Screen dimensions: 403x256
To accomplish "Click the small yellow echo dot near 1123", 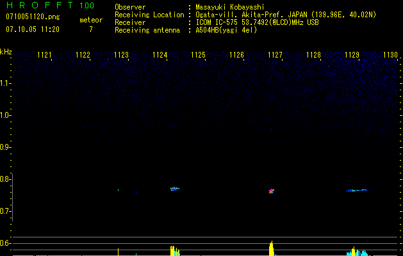I will pos(119,190).
